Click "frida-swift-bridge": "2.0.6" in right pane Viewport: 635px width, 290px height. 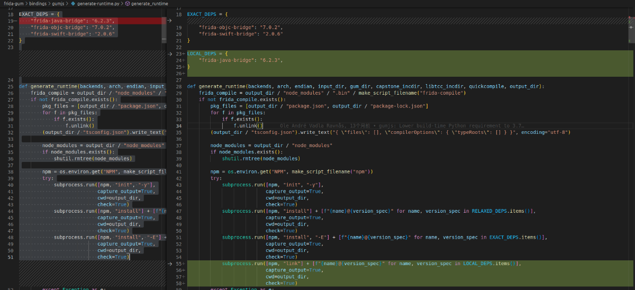tap(241, 34)
